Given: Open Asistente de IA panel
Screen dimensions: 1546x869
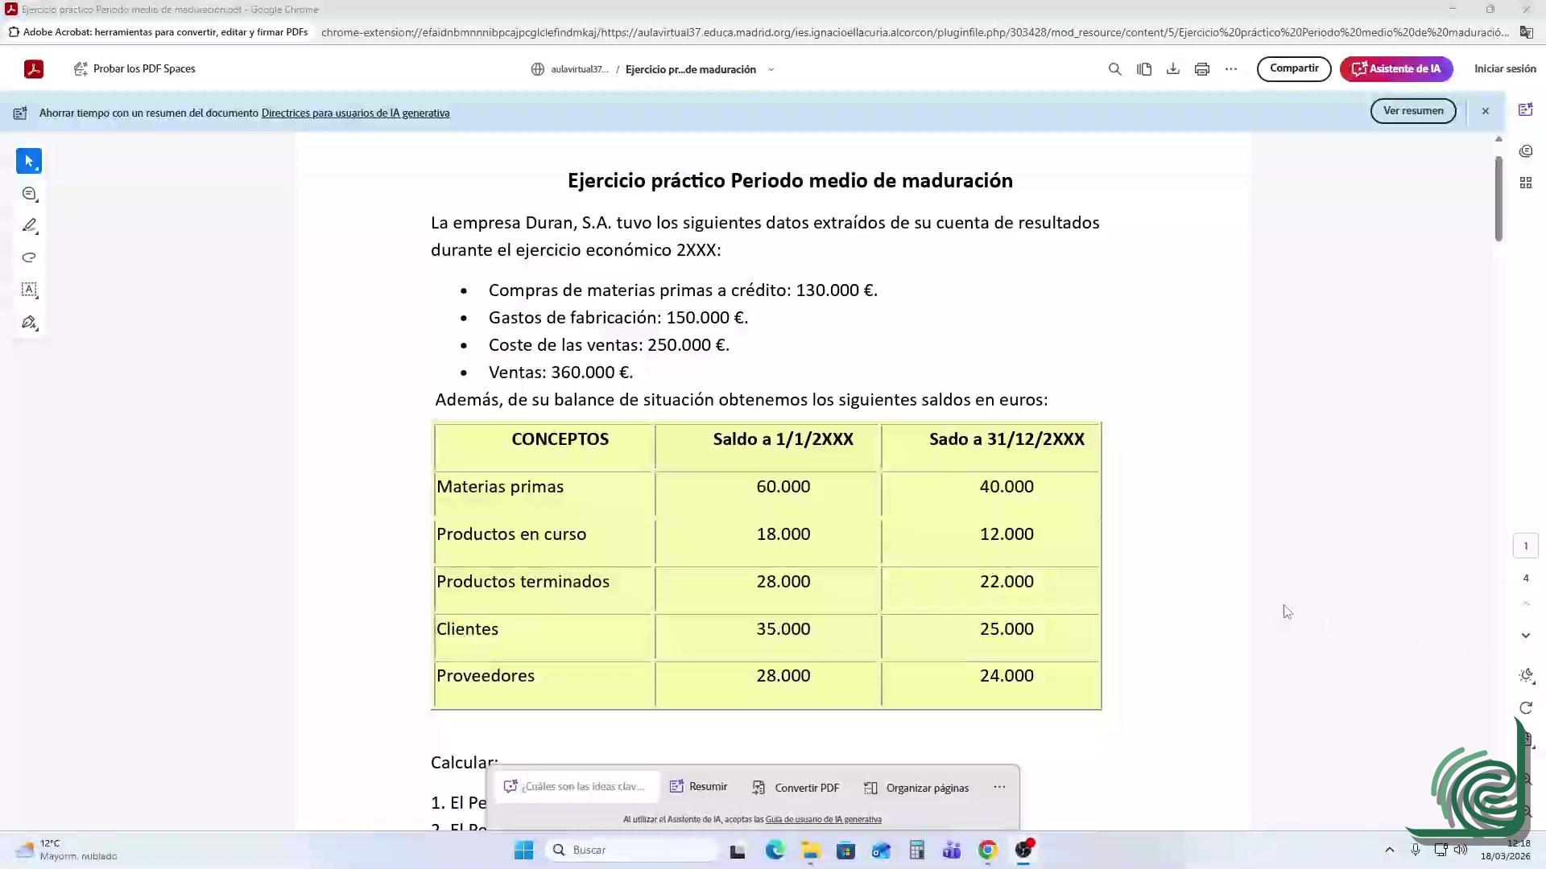Looking at the screenshot, I should point(1395,69).
